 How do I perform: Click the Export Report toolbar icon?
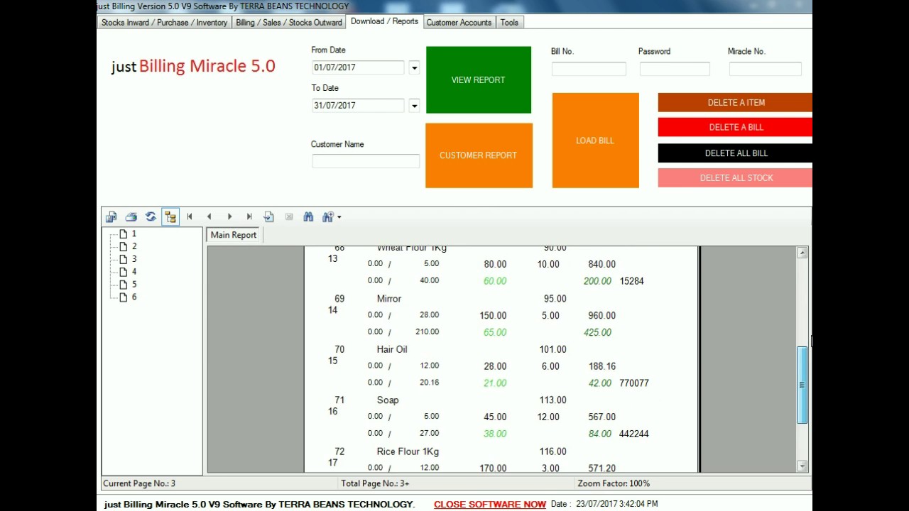coord(111,217)
